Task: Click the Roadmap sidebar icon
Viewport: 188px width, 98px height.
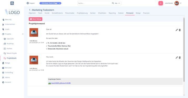Action: pyautogui.click(x=5, y=44)
